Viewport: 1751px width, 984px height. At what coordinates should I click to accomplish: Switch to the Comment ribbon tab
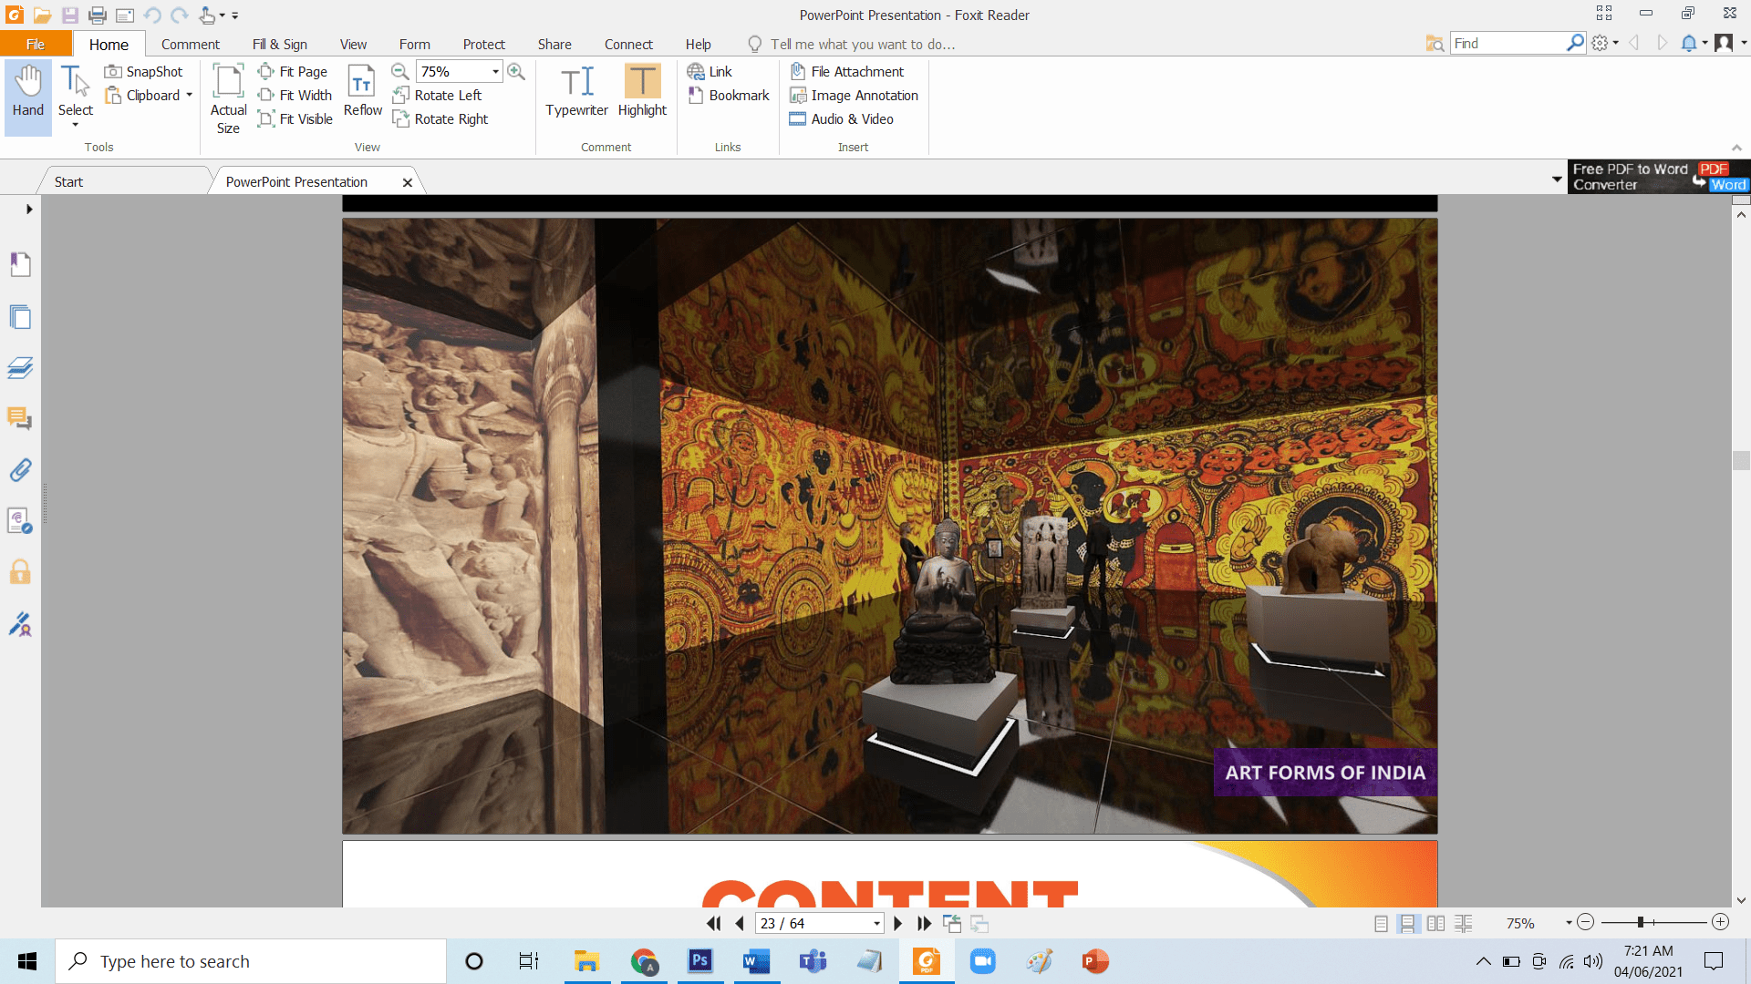pos(190,44)
